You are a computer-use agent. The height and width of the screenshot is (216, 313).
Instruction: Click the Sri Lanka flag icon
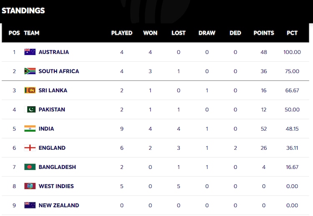click(x=30, y=90)
